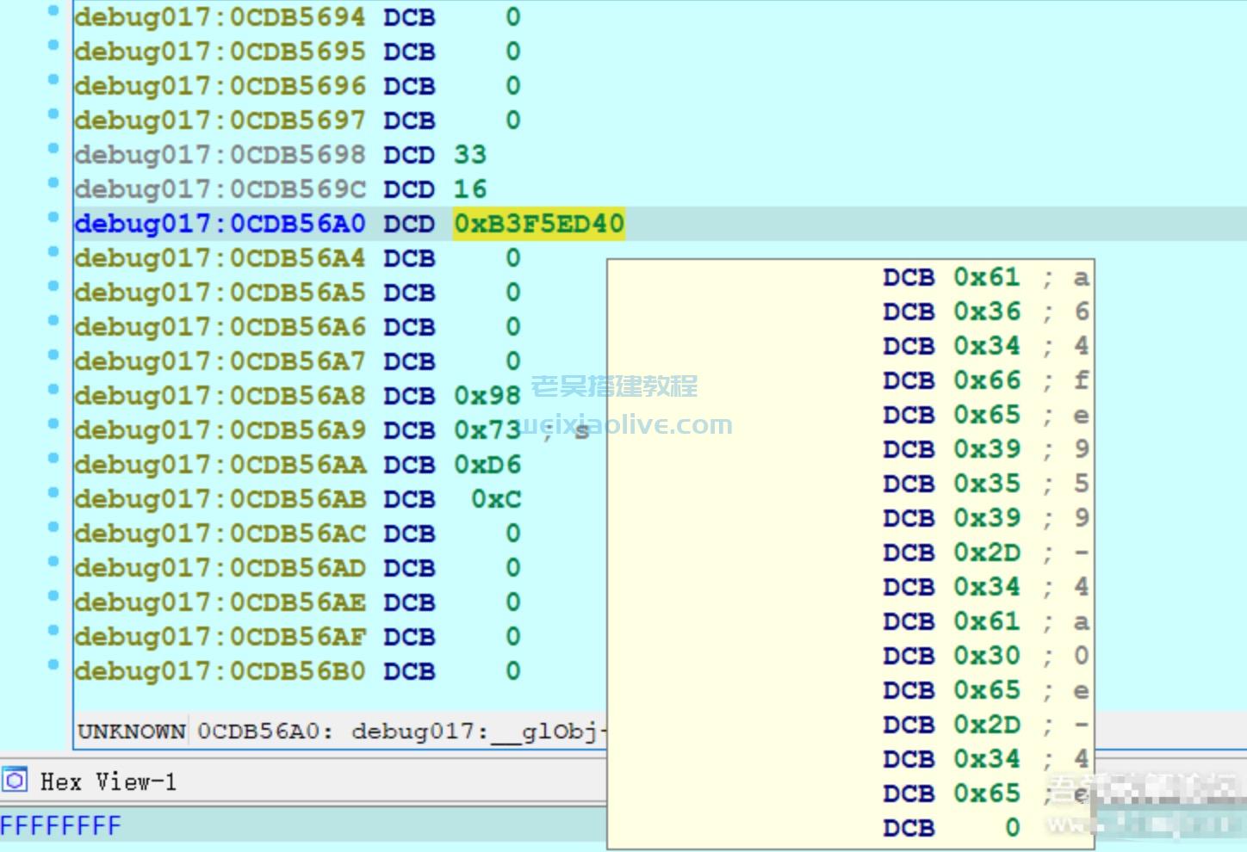Toggle the marker dot beside 0CDB56AF
Viewport: 1247px width, 852px height.
point(53,630)
